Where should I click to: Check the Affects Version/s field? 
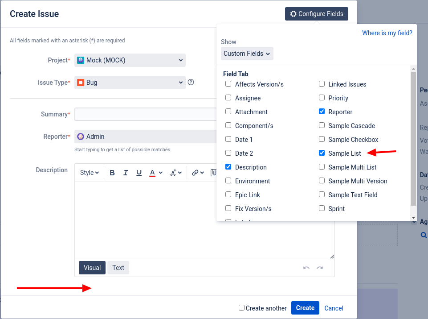tap(228, 83)
